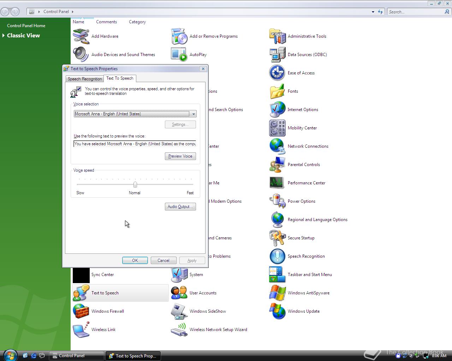The width and height of the screenshot is (452, 361).
Task: Confirm dialog with the OK button
Action: [x=135, y=261]
